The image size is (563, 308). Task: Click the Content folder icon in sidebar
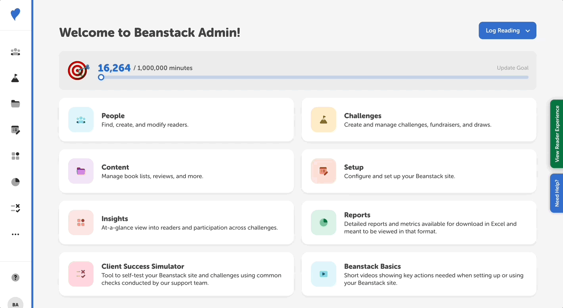click(x=15, y=104)
